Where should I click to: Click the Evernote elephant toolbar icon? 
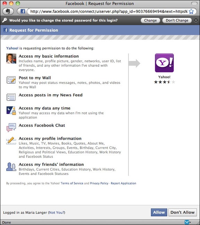point(8,11)
